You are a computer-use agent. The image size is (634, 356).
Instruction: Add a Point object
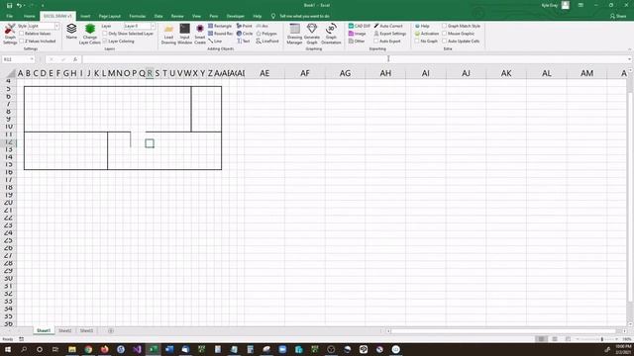click(245, 26)
